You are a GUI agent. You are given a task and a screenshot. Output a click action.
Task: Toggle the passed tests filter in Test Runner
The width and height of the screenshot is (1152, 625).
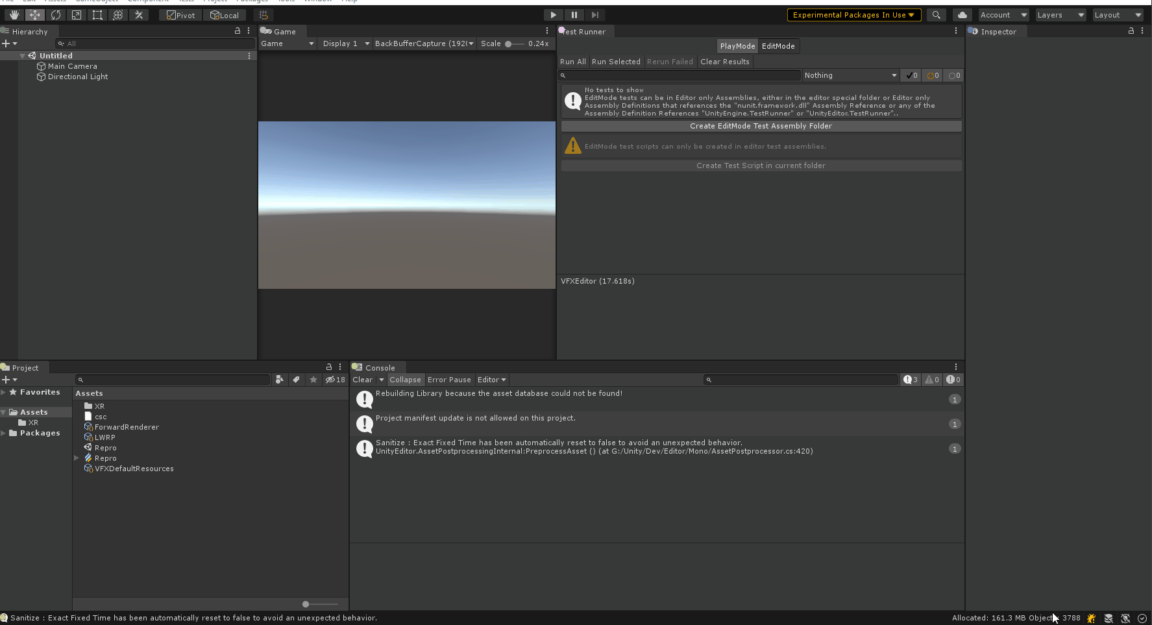click(912, 75)
